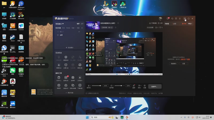Toggle visibility of 窗口1 source
This screenshot has height=120, width=214.
[x=79, y=32]
